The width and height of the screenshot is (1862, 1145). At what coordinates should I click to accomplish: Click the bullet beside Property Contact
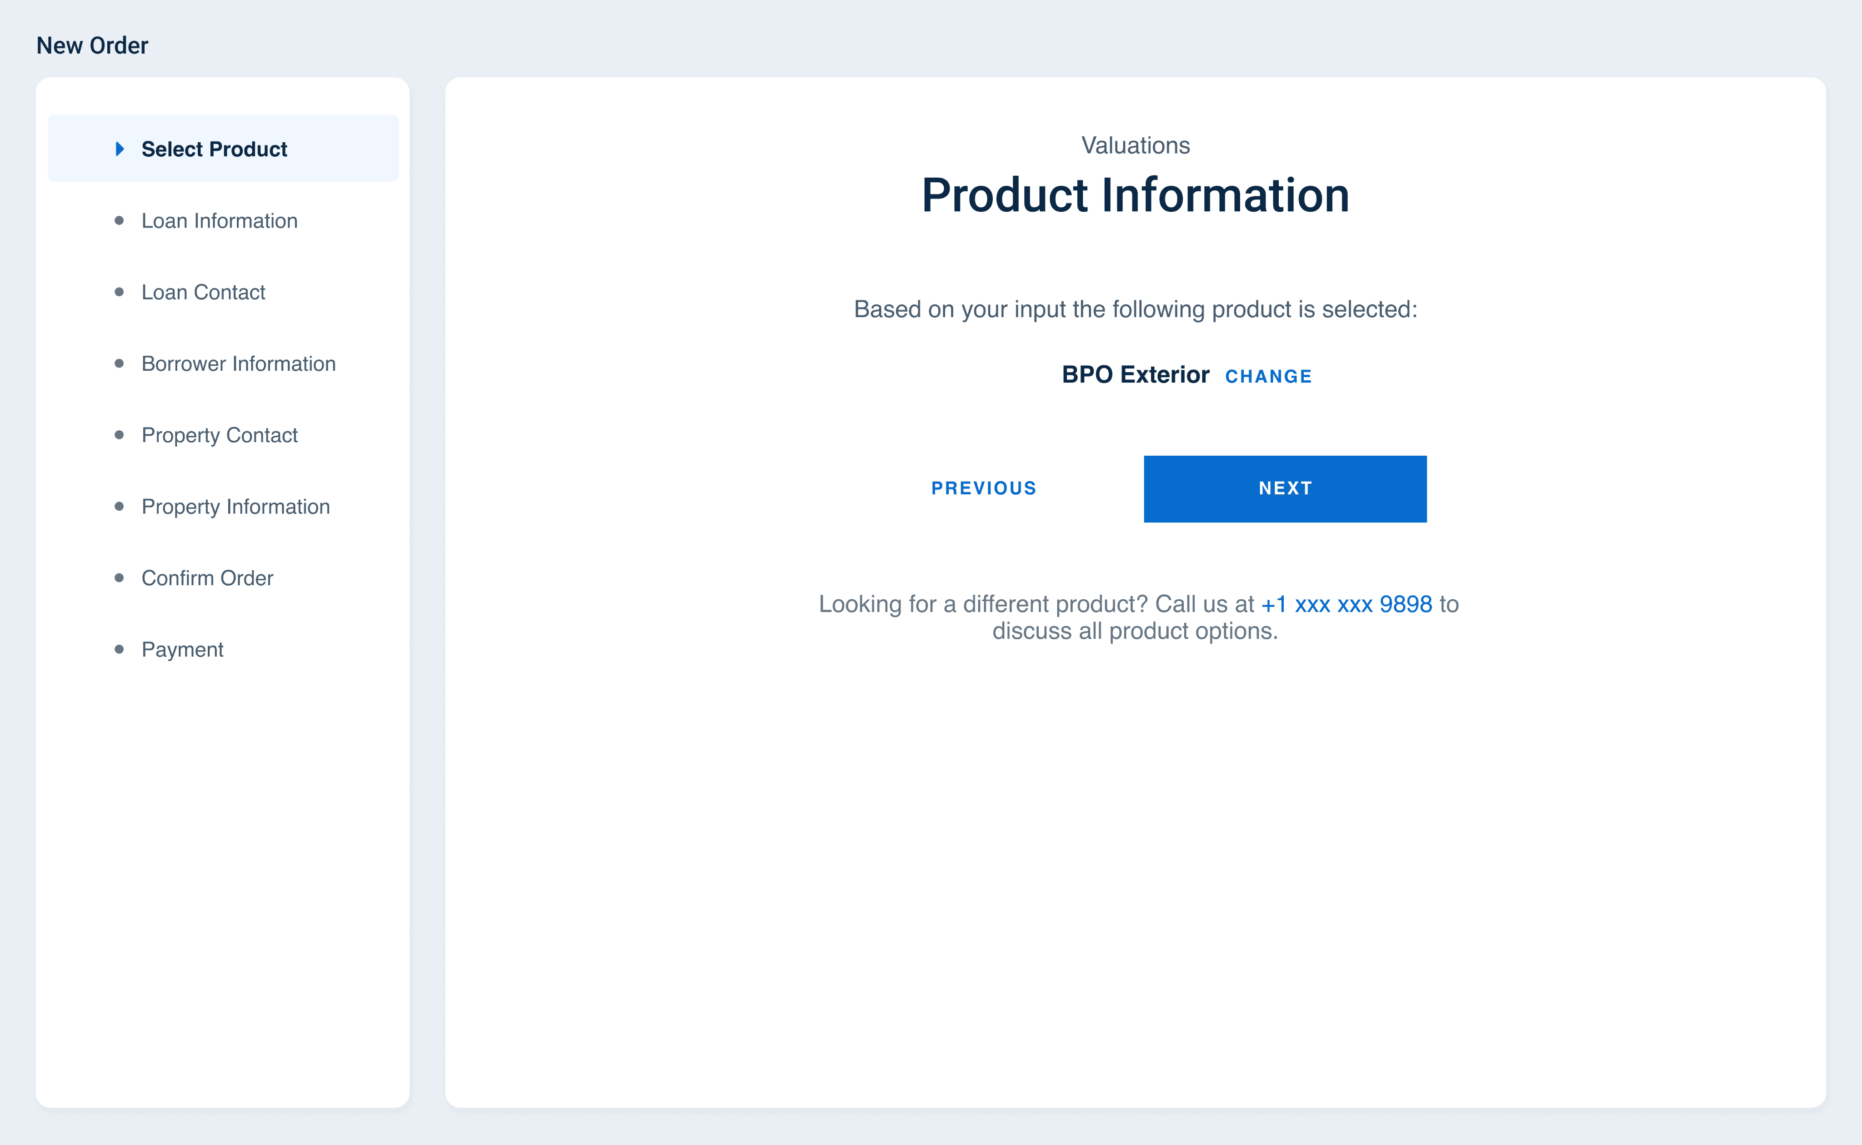pos(119,435)
